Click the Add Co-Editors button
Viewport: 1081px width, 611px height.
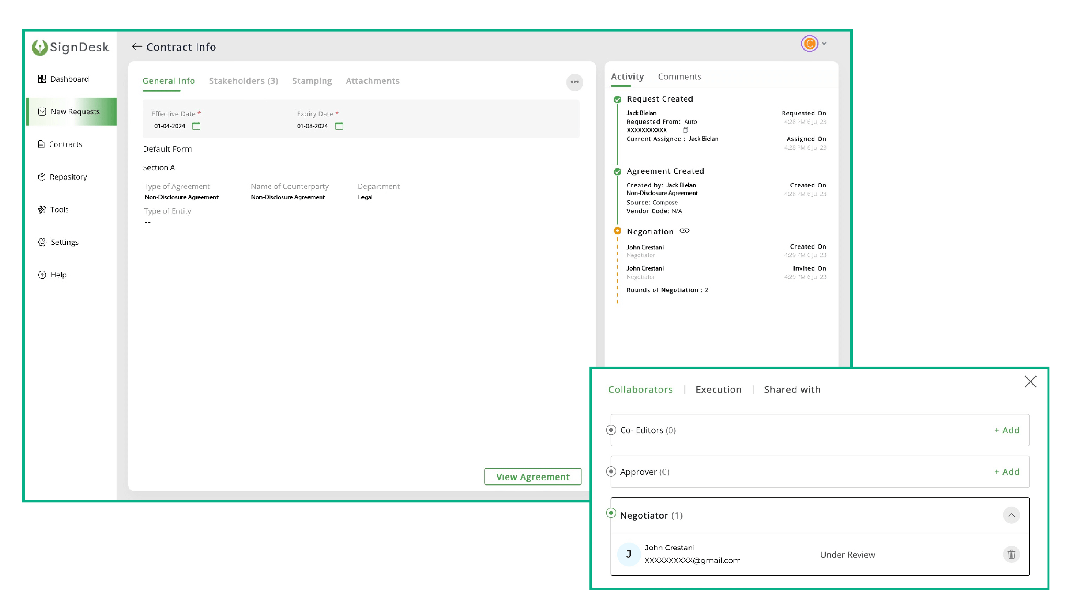[1006, 429]
